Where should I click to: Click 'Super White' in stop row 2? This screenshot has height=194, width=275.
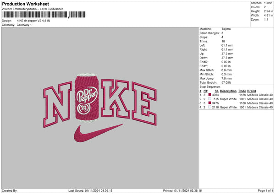click(228, 99)
